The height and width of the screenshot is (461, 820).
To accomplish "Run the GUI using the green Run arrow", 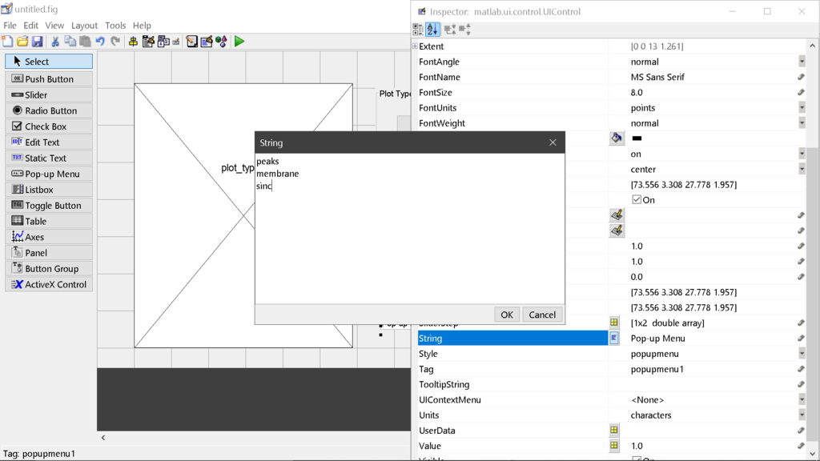I will [x=239, y=41].
